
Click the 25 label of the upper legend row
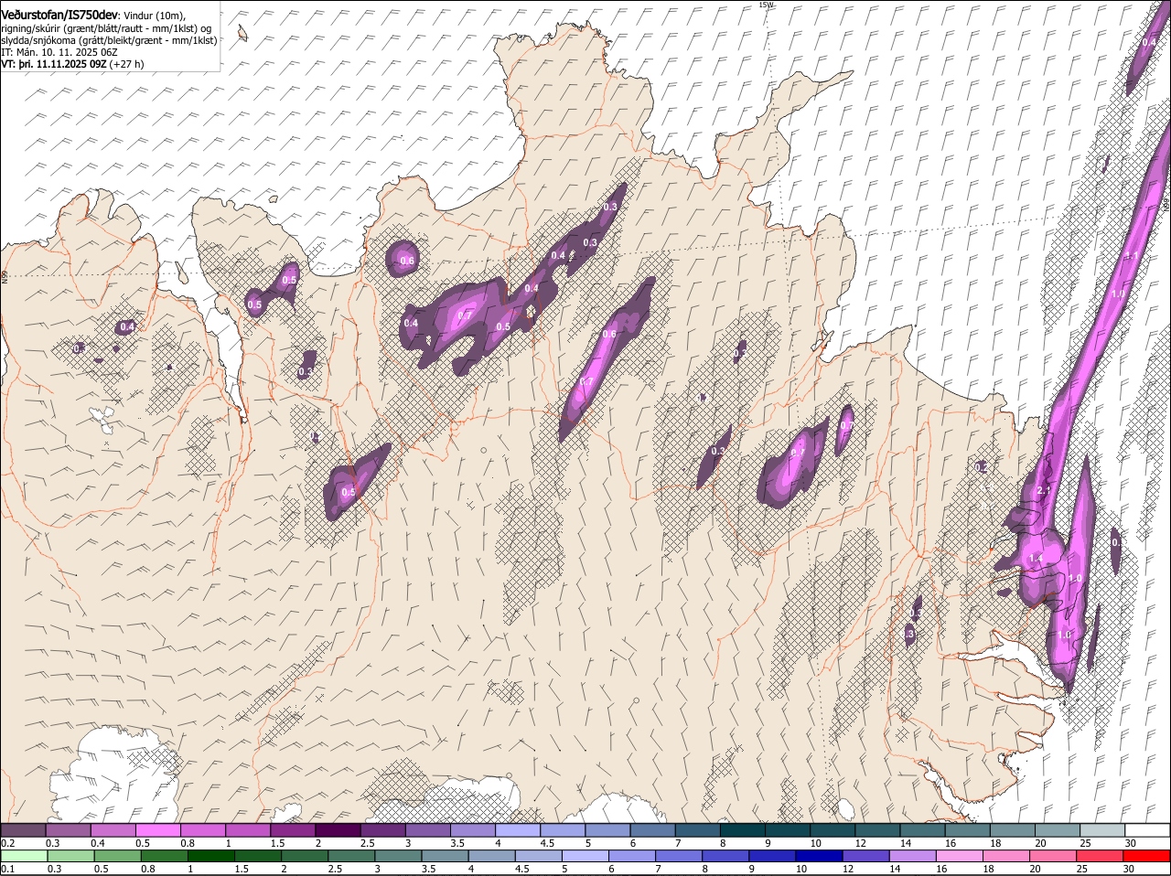pos(1086,842)
